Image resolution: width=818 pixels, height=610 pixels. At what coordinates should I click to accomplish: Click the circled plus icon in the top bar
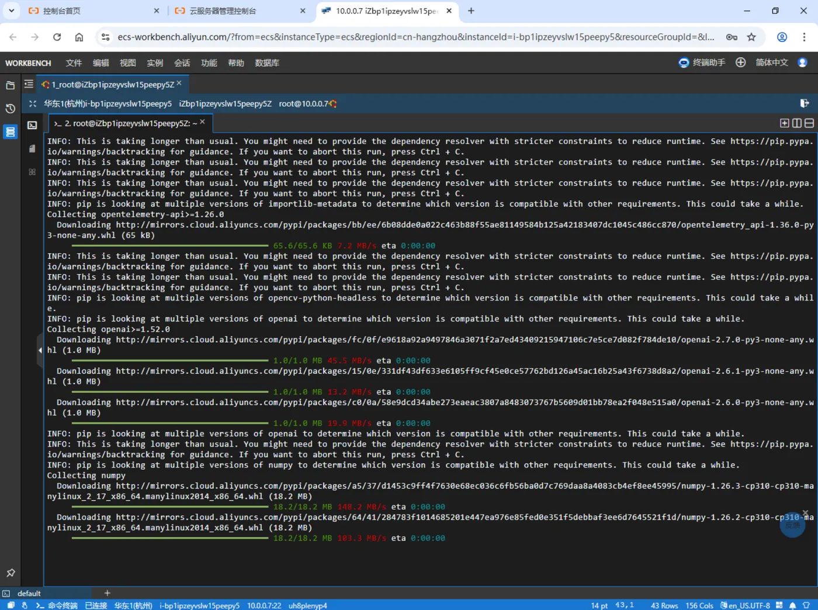point(741,62)
